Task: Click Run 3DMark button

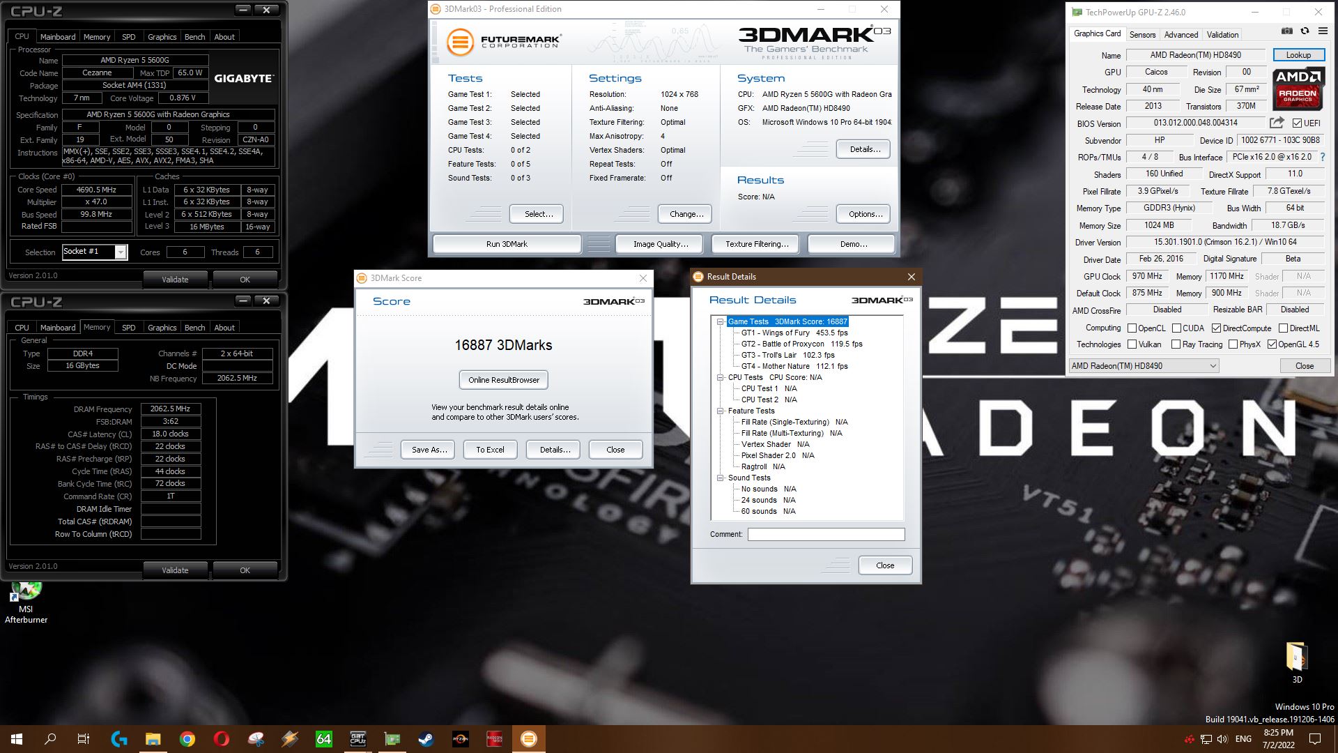Action: [x=507, y=244]
